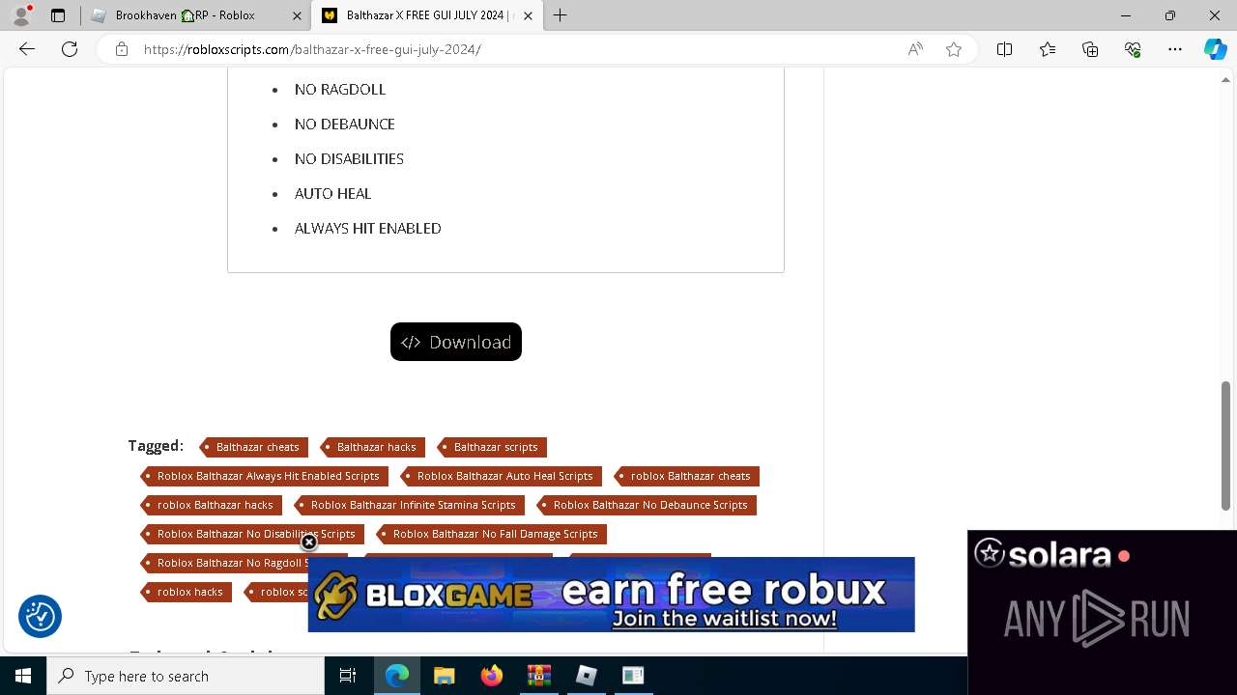Click the browser back arrow
This screenshot has width=1237, height=695.
(27, 49)
